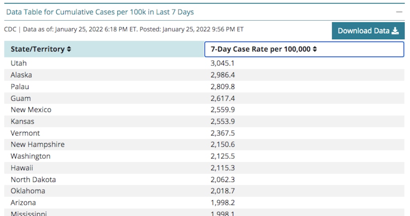Collapse the data table with minus icon
410x216 pixels.
(399, 12)
